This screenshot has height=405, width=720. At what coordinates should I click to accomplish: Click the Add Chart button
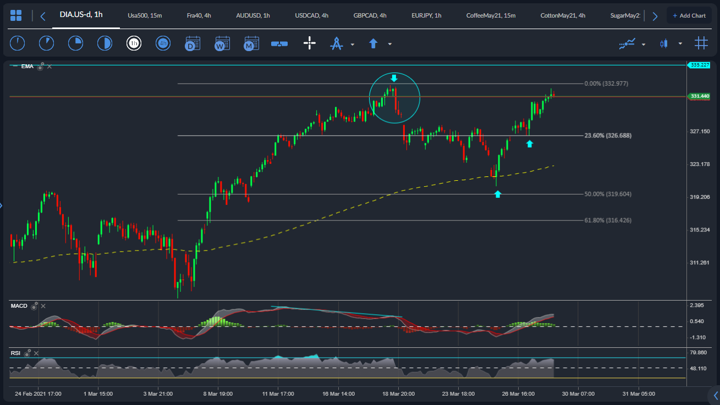[689, 15]
